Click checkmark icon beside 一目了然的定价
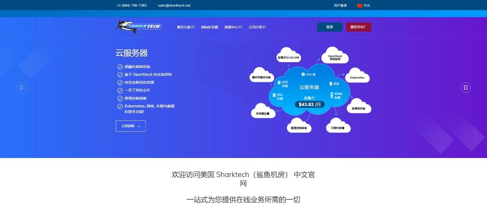The width and height of the screenshot is (487, 207). coord(120,90)
